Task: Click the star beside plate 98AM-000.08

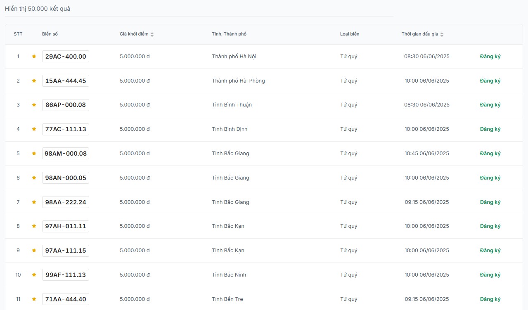Action: [34, 154]
